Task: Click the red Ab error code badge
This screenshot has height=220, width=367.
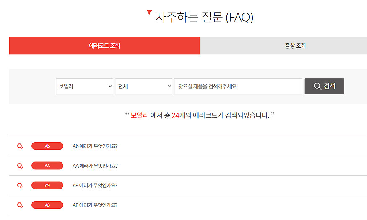Action: 47,146
